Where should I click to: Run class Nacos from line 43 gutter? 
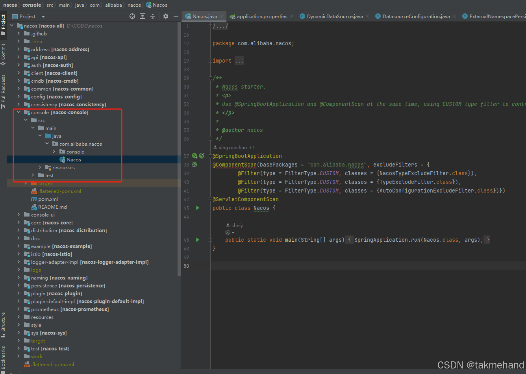[x=198, y=208]
